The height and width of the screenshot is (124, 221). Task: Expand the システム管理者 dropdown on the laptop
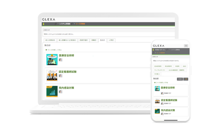click(x=64, y=24)
